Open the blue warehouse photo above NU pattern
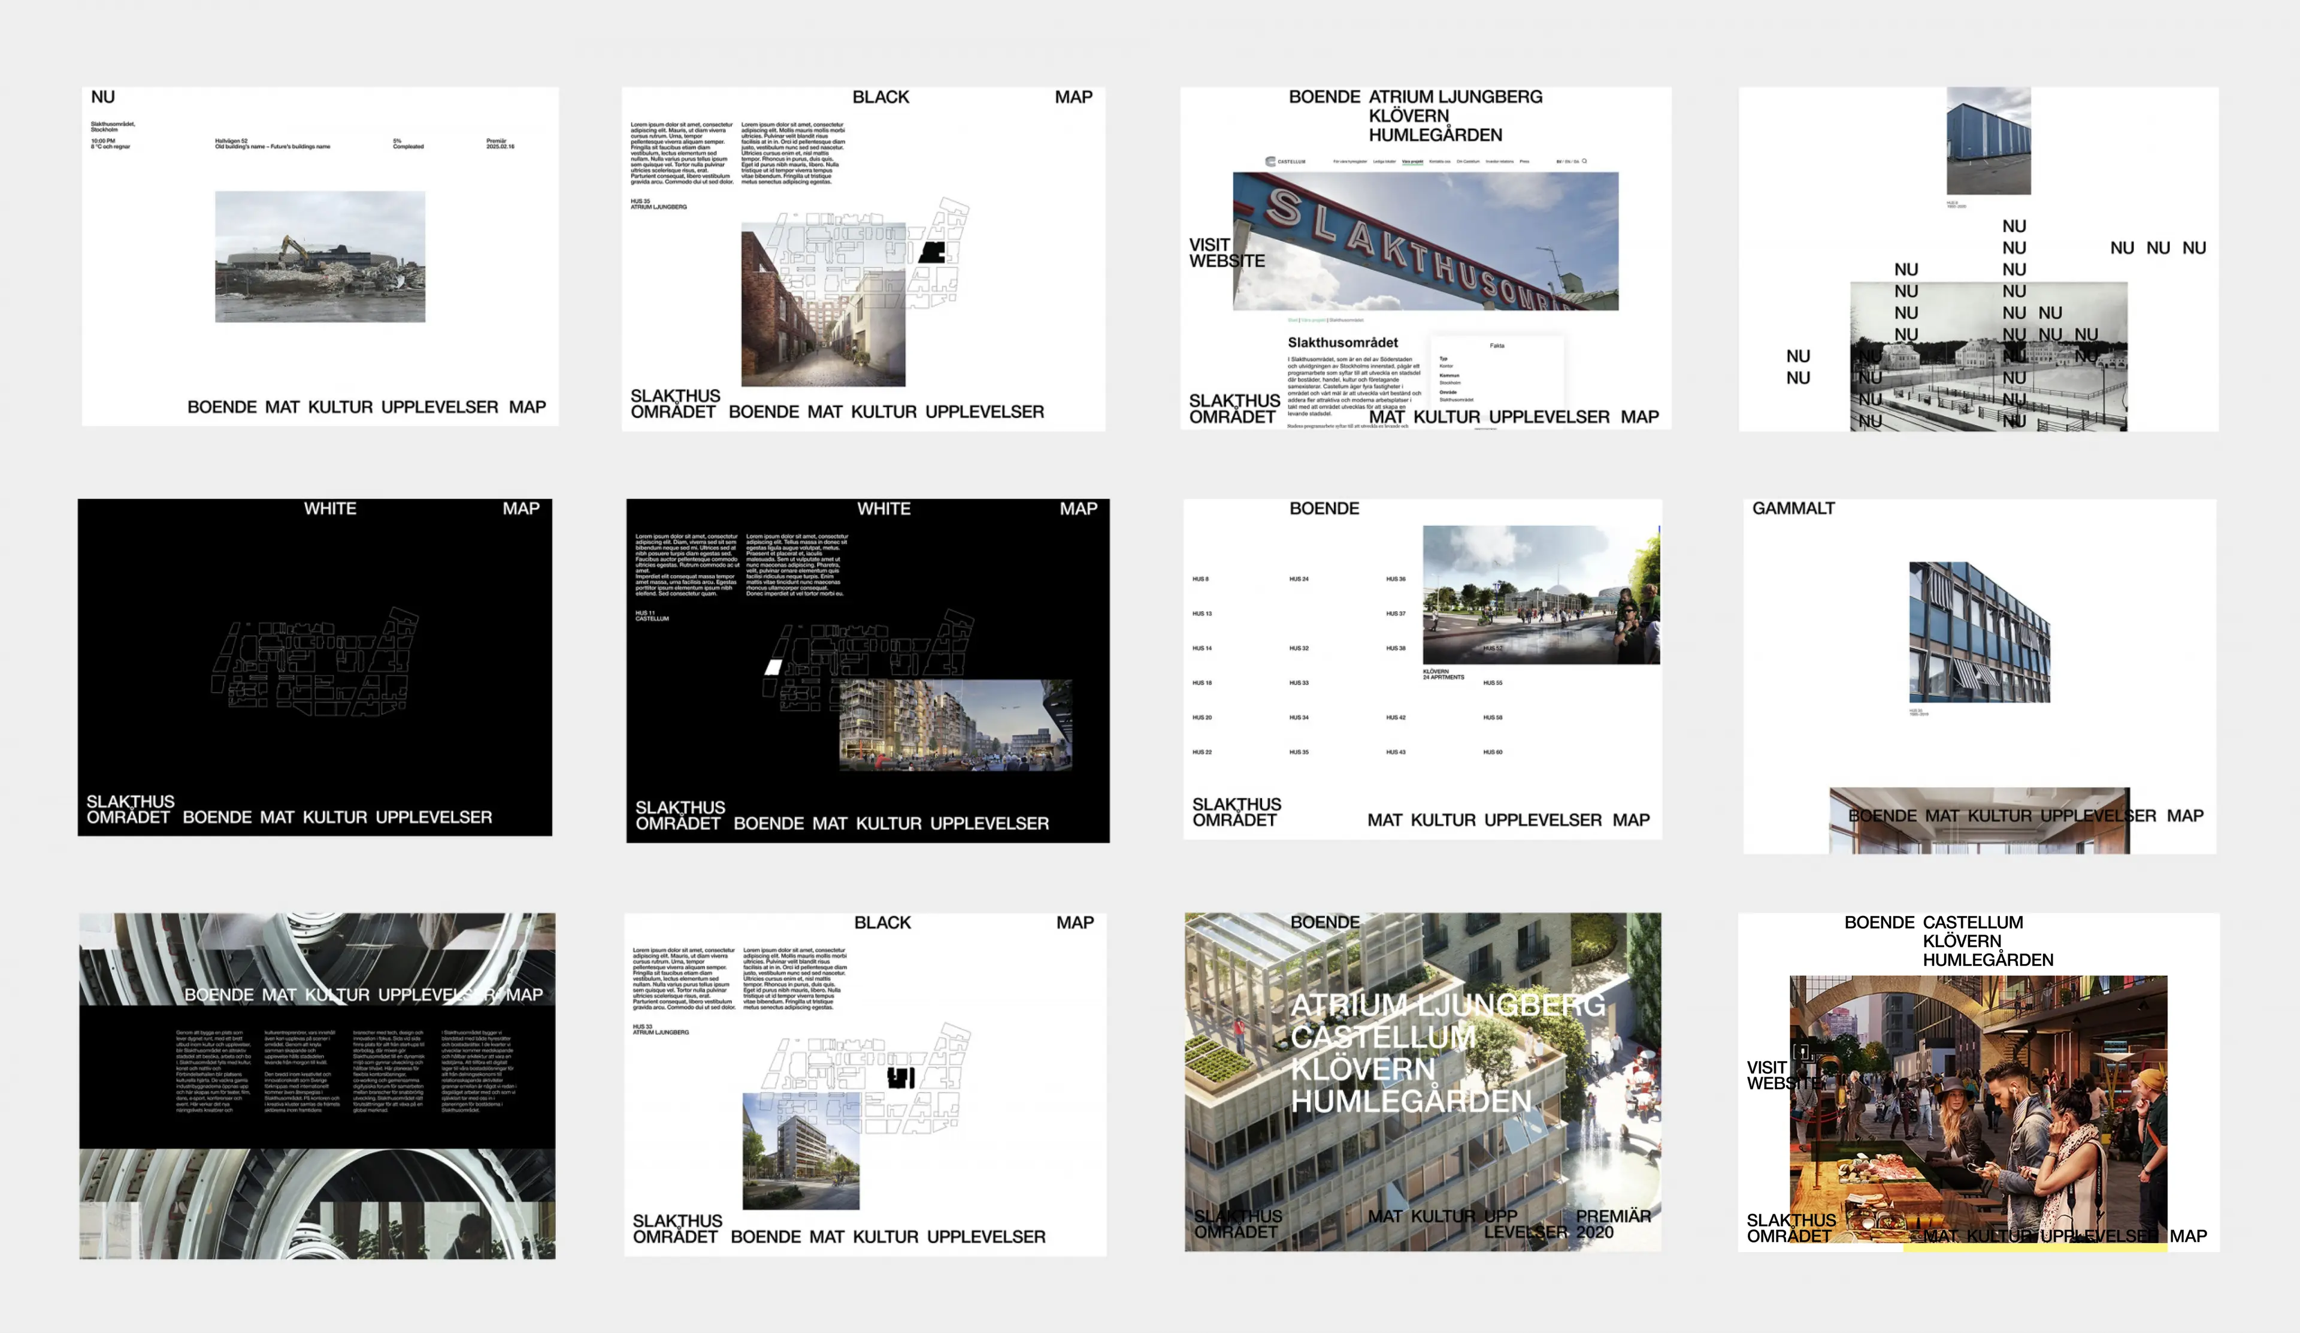2300x1333 pixels. pos(1988,140)
